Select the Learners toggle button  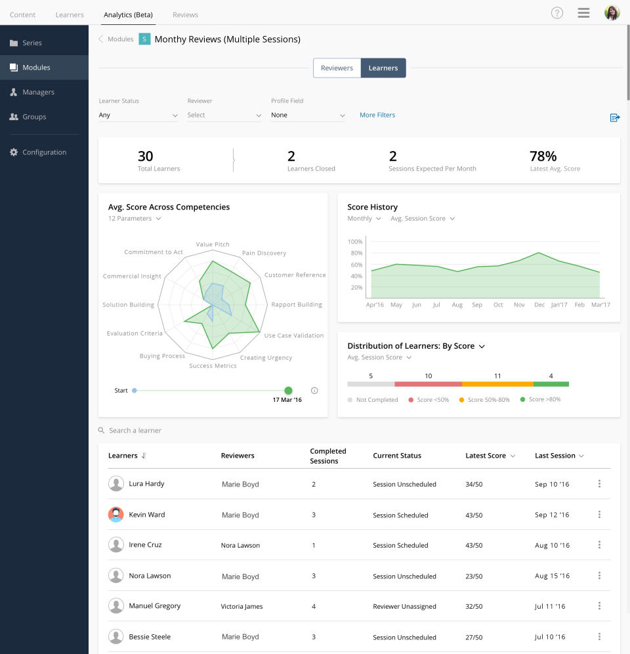(383, 68)
